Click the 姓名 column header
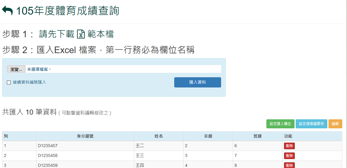 [158, 136]
